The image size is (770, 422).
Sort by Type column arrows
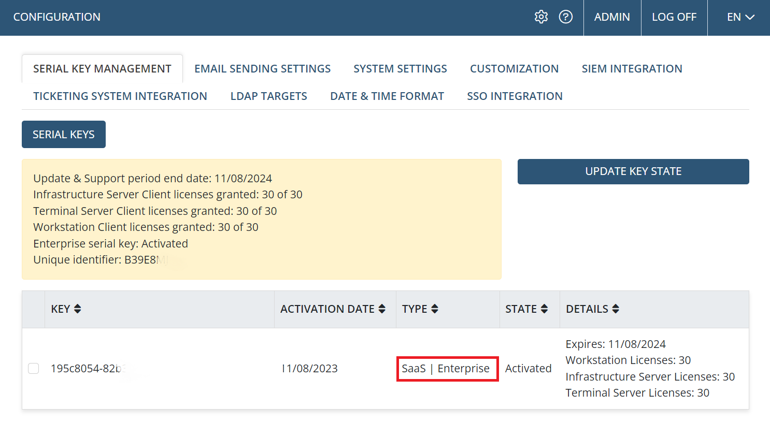tap(435, 309)
